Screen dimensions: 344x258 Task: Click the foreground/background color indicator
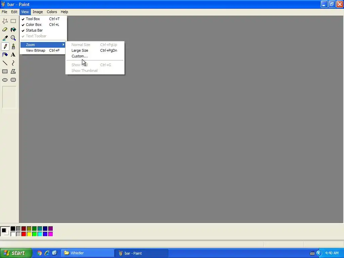coord(5,231)
